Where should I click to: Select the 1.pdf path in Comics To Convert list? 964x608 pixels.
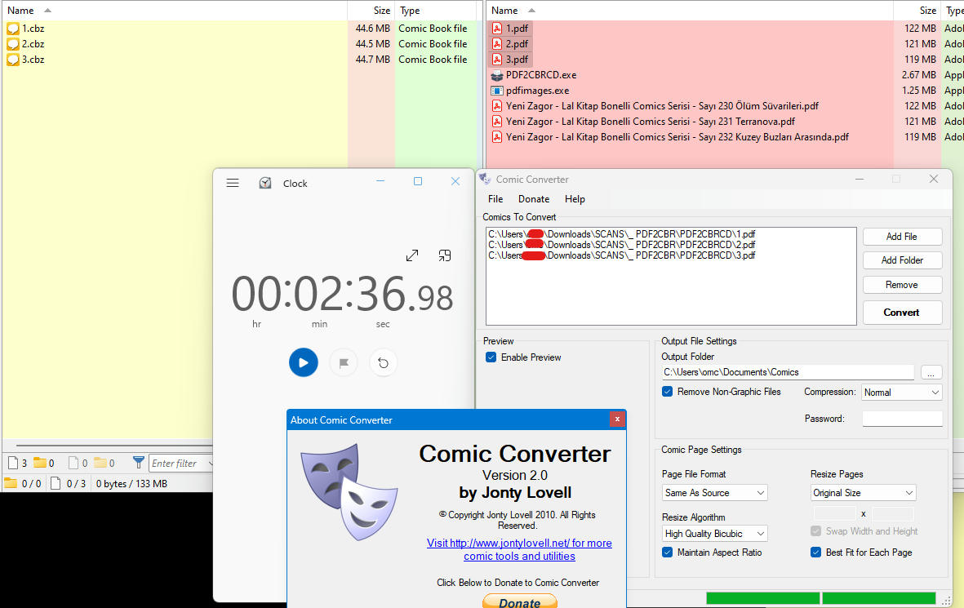click(621, 234)
